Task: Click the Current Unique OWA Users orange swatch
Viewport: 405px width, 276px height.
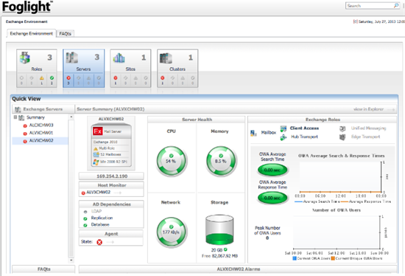Action: pyautogui.click(x=333, y=258)
